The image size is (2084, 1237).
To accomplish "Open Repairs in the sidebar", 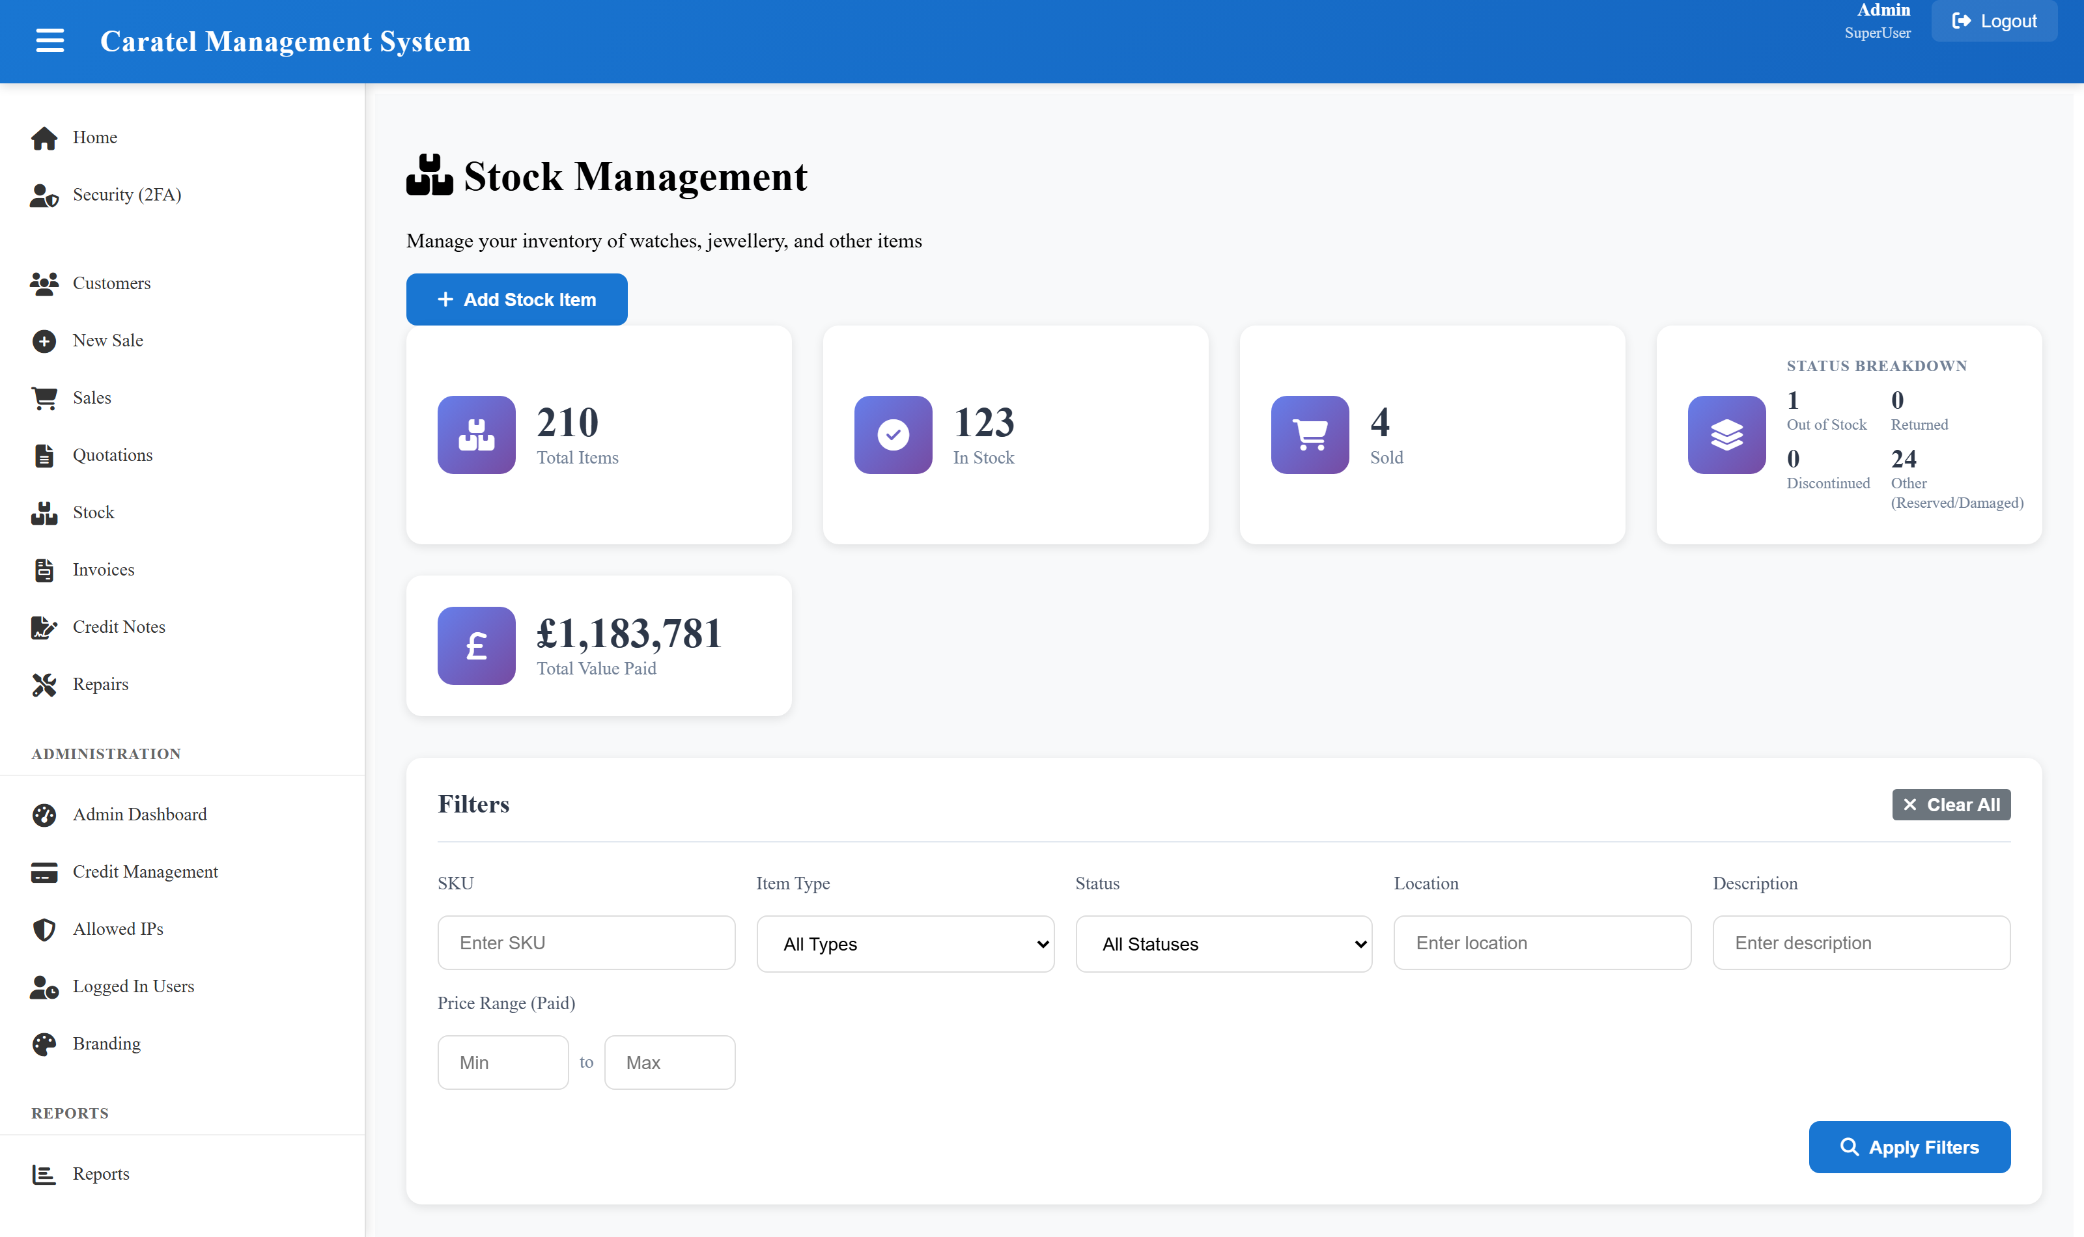I will pos(101,685).
